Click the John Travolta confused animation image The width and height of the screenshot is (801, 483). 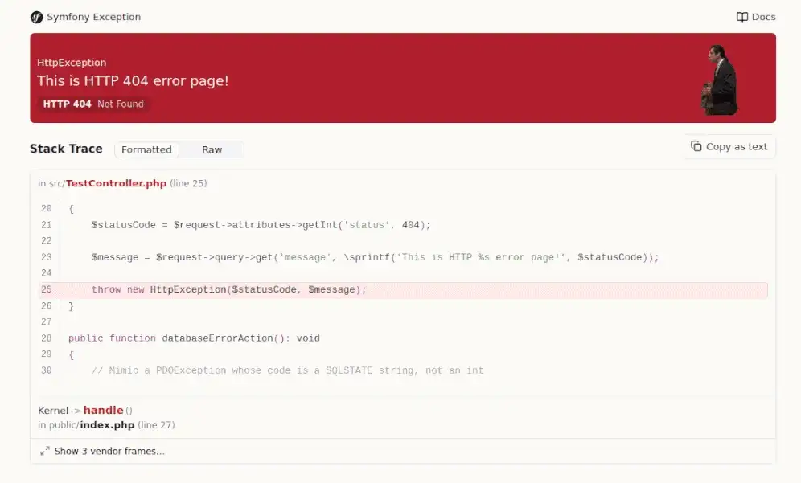pos(719,80)
